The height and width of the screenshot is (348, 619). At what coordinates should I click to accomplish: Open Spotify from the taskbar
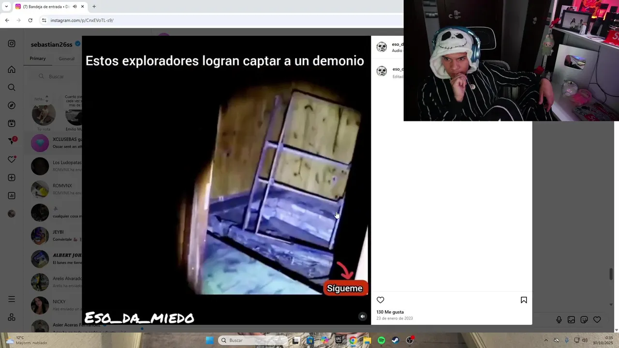(x=381, y=340)
